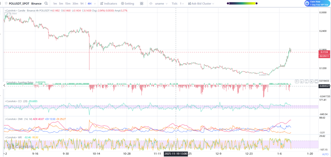Choose the 1H timeframe

click(82, 4)
